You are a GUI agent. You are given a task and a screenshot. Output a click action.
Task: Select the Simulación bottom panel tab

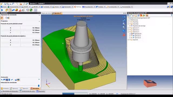tap(35, 89)
